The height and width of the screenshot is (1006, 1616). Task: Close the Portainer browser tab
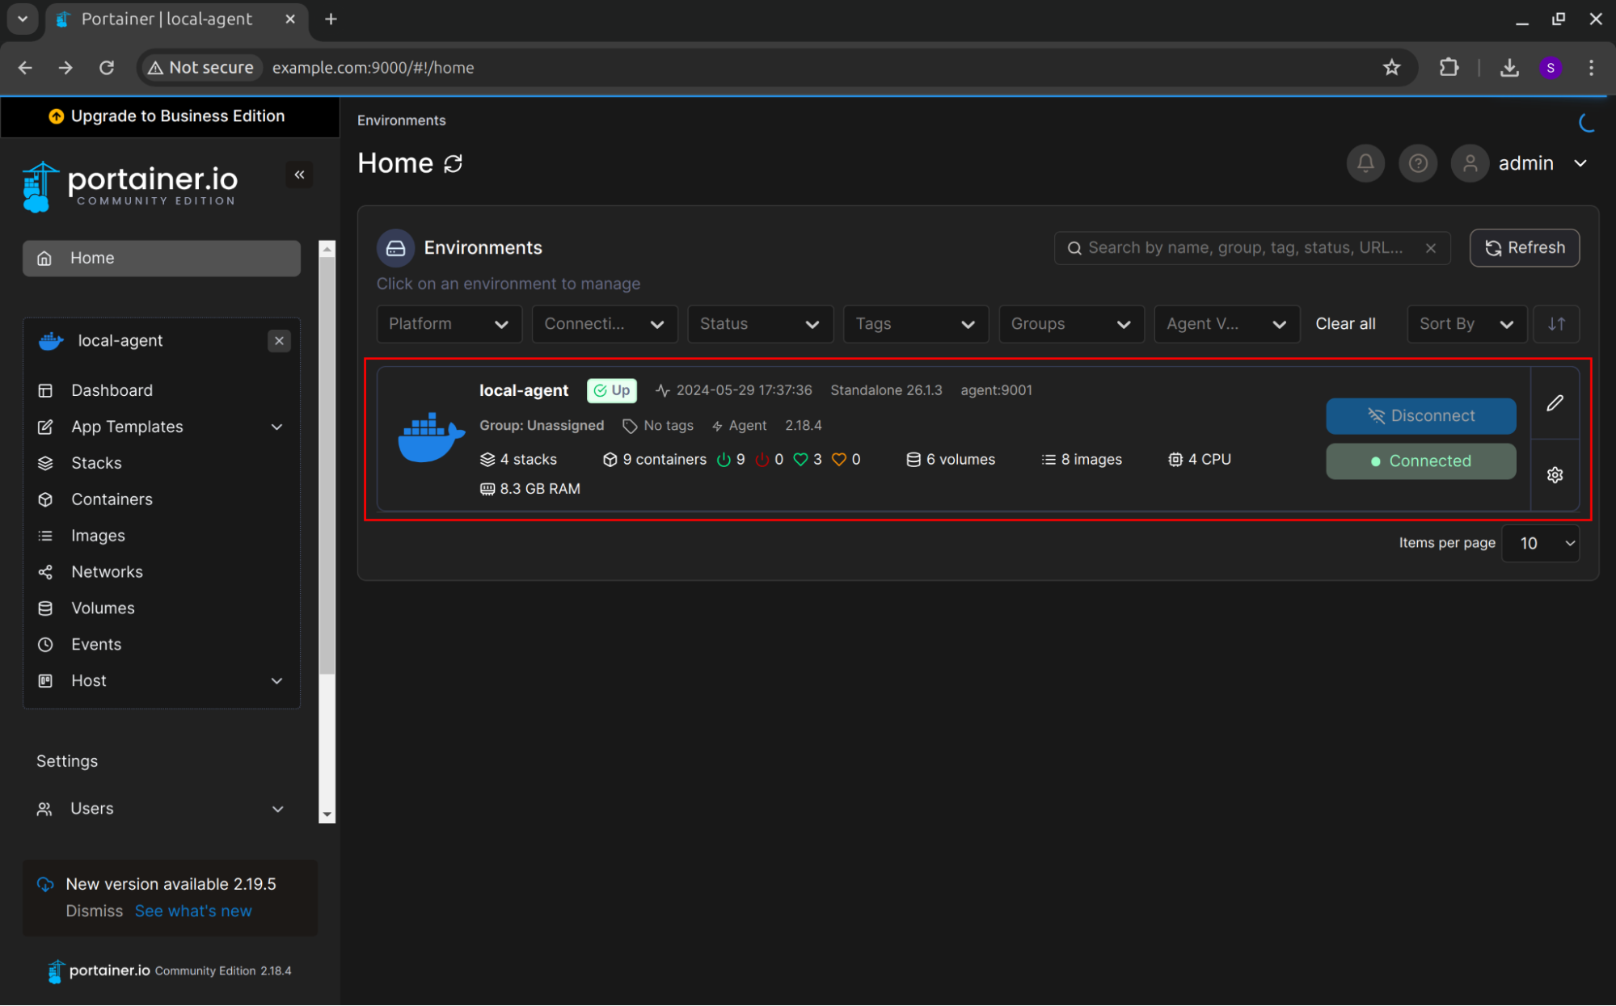(290, 19)
